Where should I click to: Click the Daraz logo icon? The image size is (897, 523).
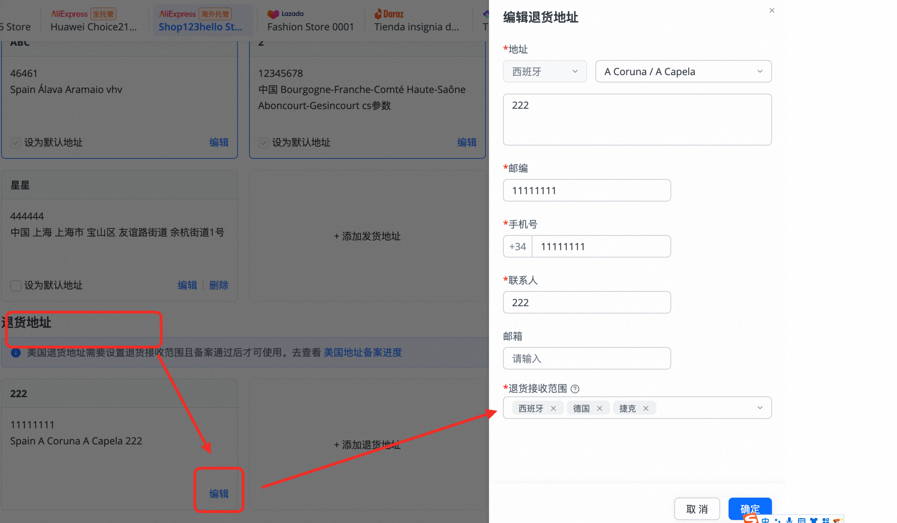pos(379,14)
